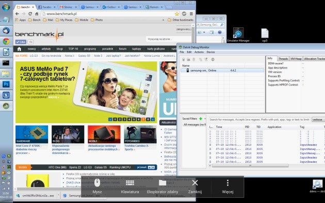Open Device menu in Dalvik Debug Monitor

[210, 52]
